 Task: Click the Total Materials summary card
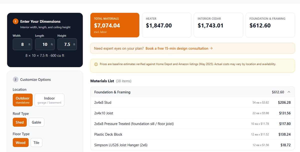click(x=115, y=25)
